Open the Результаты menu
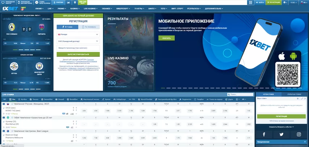Screen dimensions: 309x147 point(194,9)
